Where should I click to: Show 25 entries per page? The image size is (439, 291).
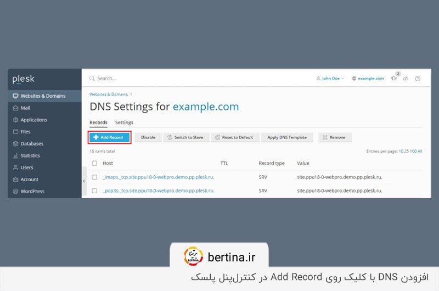[x=407, y=151]
